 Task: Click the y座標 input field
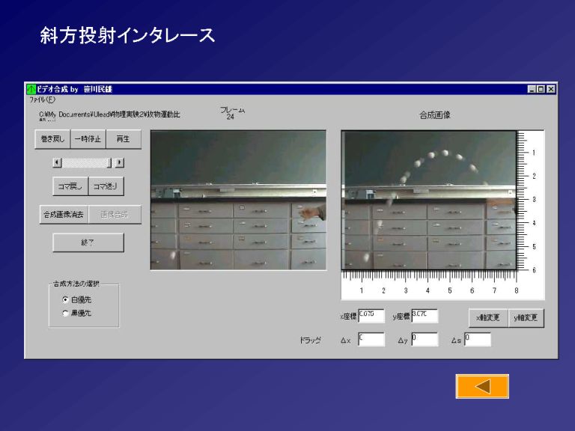[x=424, y=317]
